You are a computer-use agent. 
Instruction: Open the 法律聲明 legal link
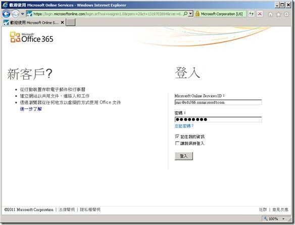pyautogui.click(x=67, y=209)
